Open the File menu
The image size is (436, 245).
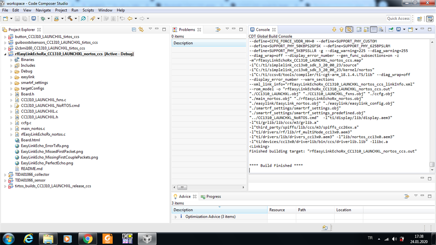[x=5, y=10]
